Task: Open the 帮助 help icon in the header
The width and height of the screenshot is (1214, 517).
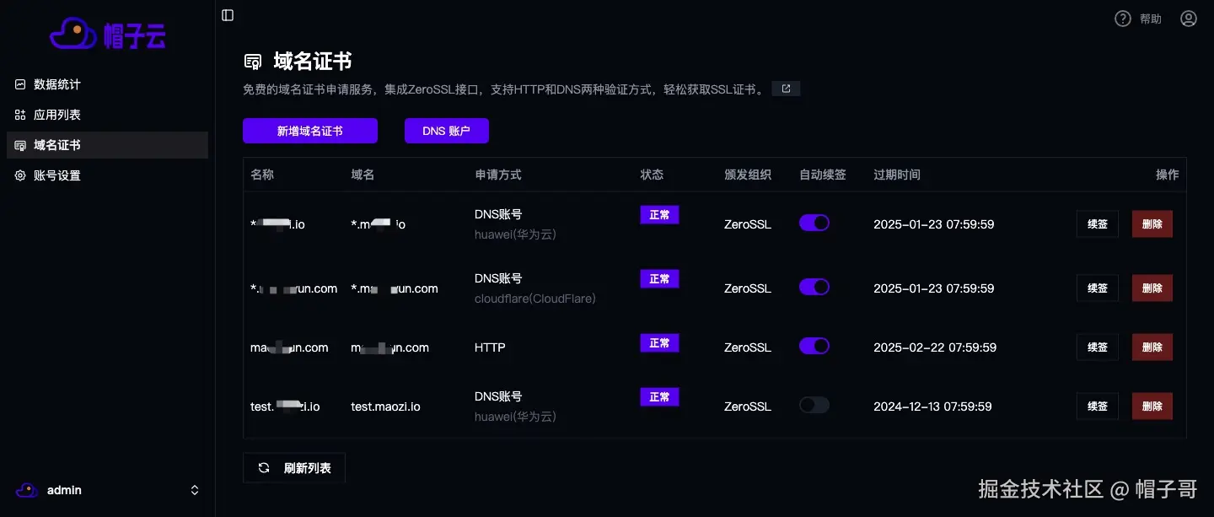Action: pos(1121,18)
